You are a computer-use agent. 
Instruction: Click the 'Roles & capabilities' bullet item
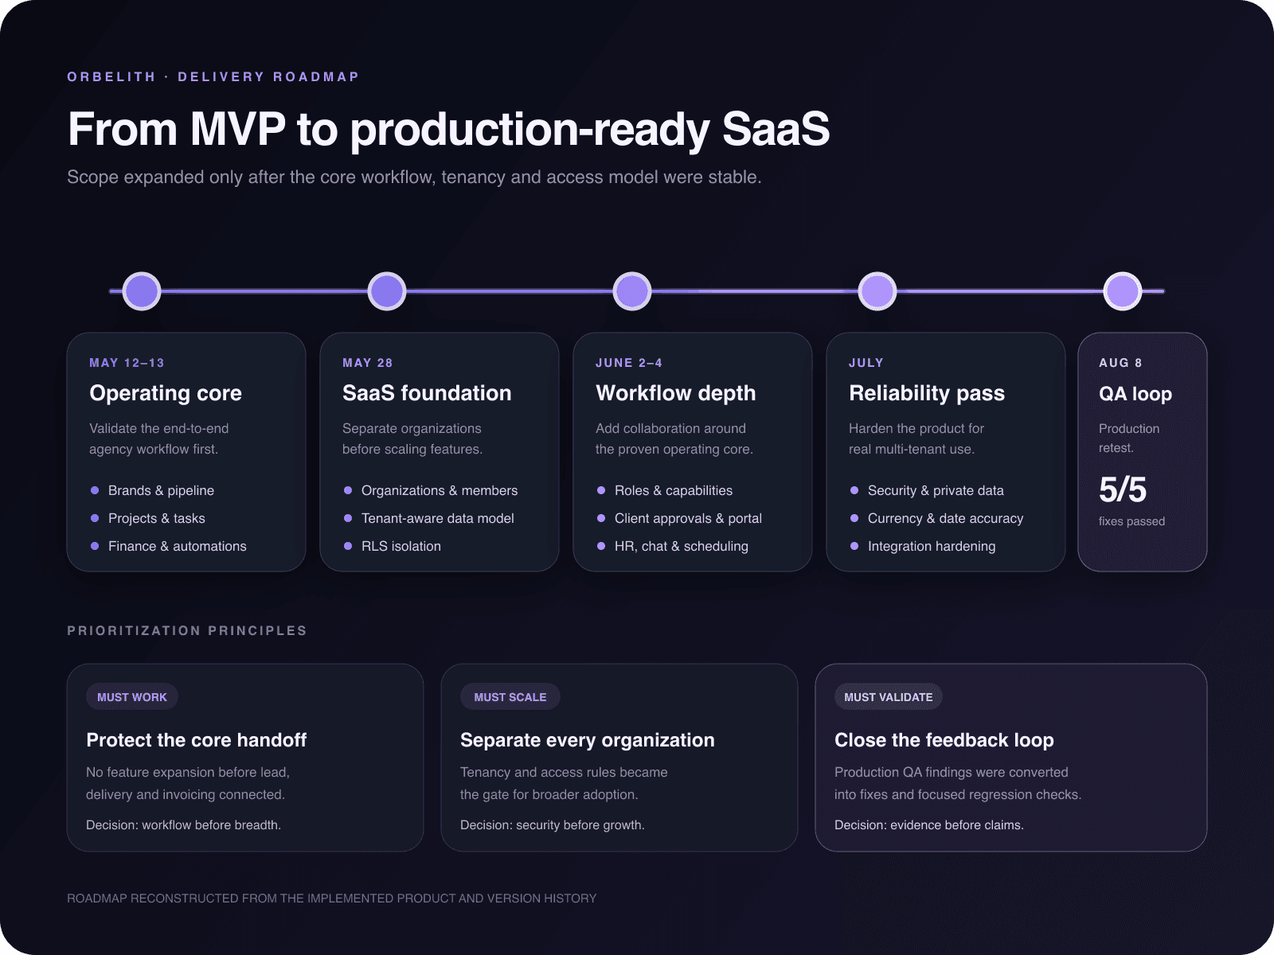[x=664, y=490]
